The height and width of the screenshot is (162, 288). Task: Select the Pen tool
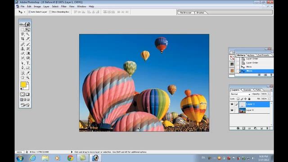coord(22,67)
